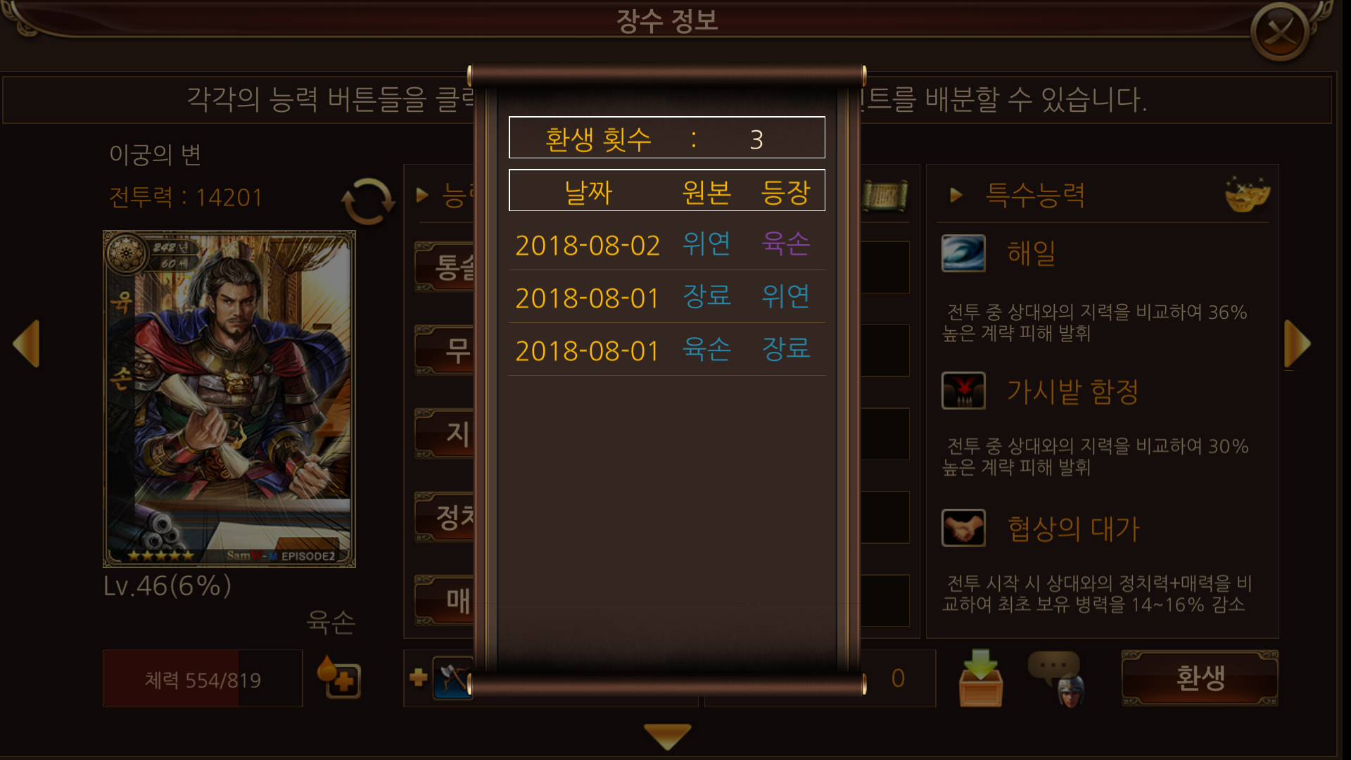Select the 가시밭 함정 skill icon

[x=963, y=391]
